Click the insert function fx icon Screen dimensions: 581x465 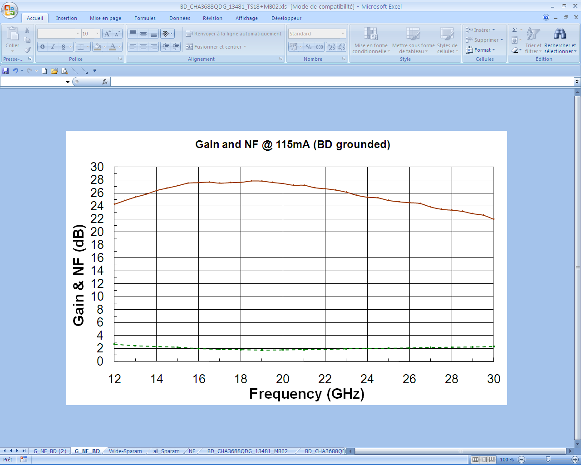point(105,82)
